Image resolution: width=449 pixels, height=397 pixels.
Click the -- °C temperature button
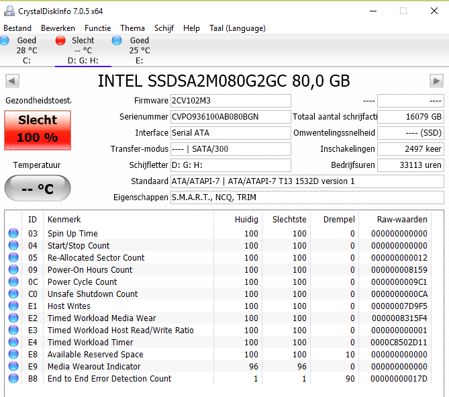coord(38,188)
